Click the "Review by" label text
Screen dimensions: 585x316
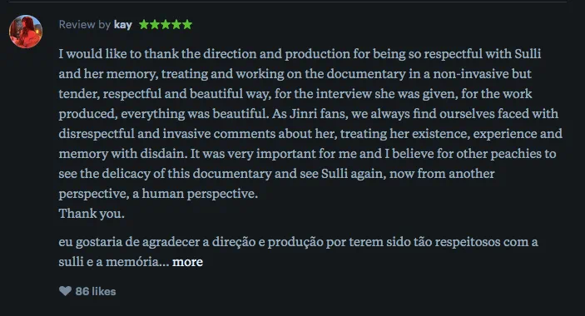[x=85, y=25]
